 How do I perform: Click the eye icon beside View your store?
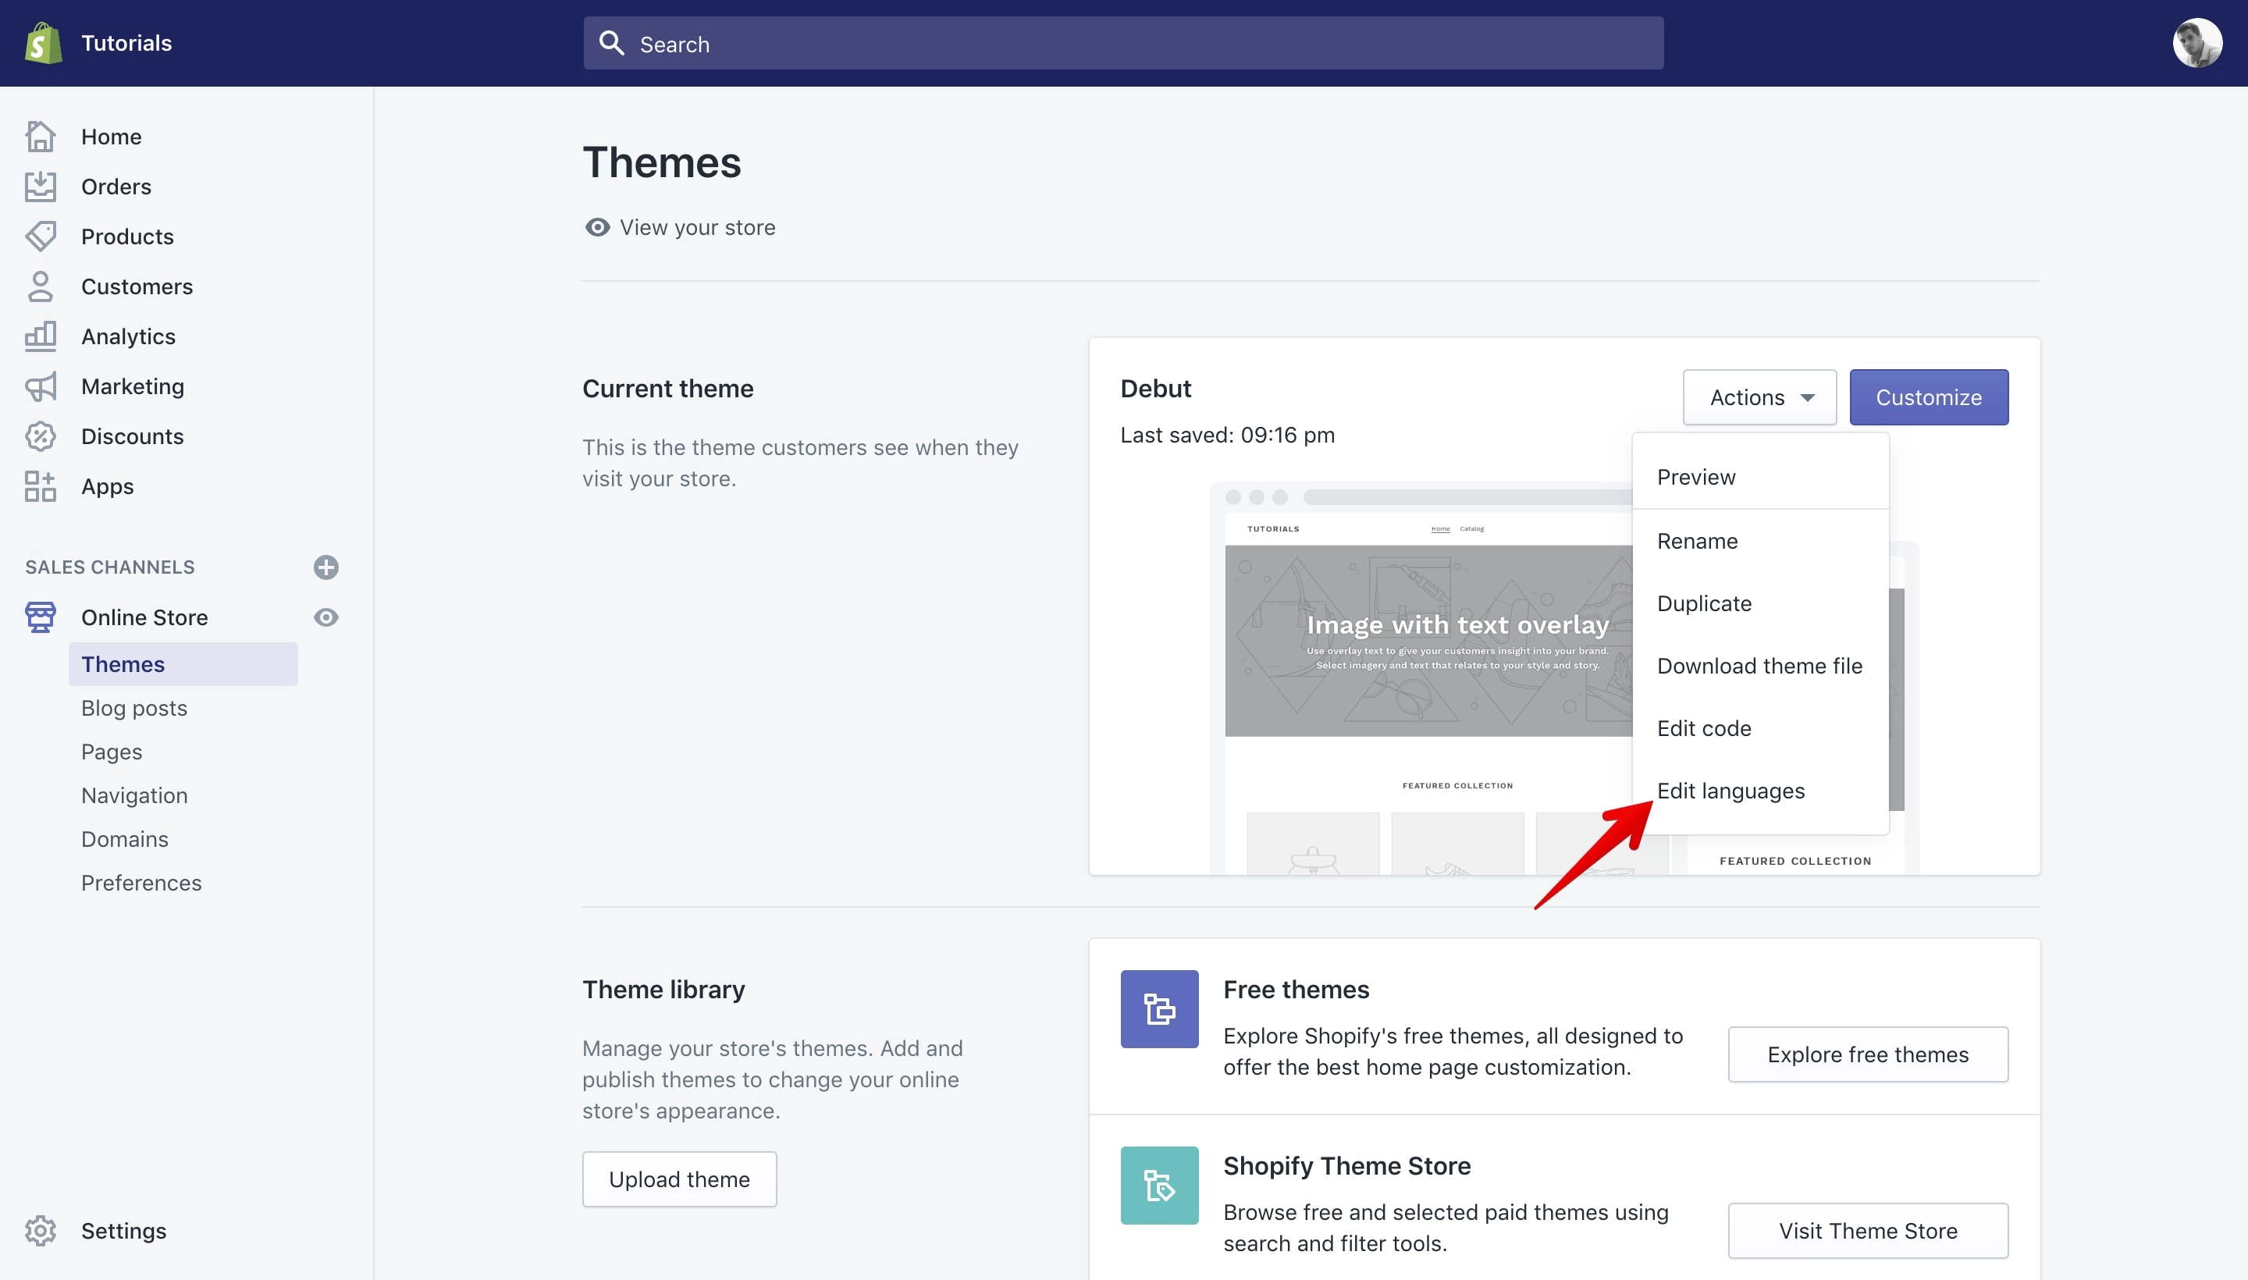[598, 228]
